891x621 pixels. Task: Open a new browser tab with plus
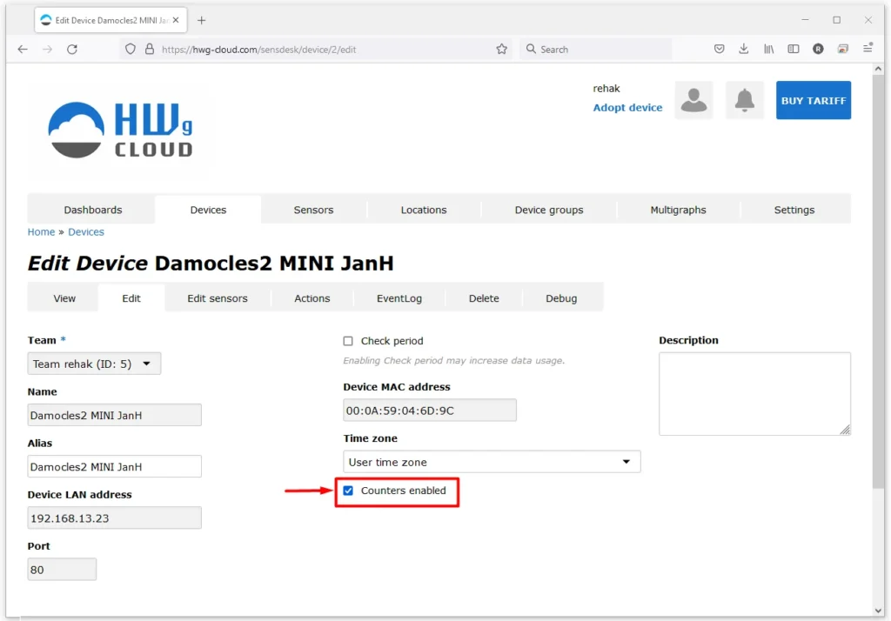(201, 21)
